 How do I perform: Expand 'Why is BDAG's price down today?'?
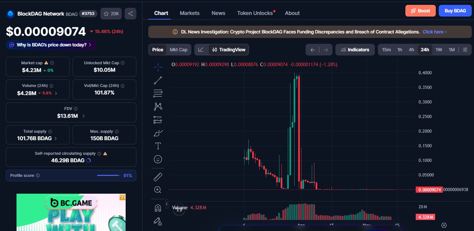[51, 45]
